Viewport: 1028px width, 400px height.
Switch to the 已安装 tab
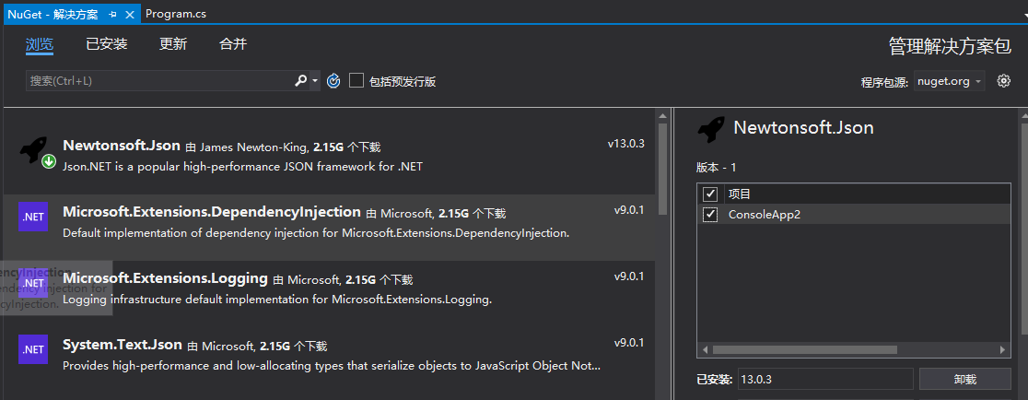click(106, 44)
